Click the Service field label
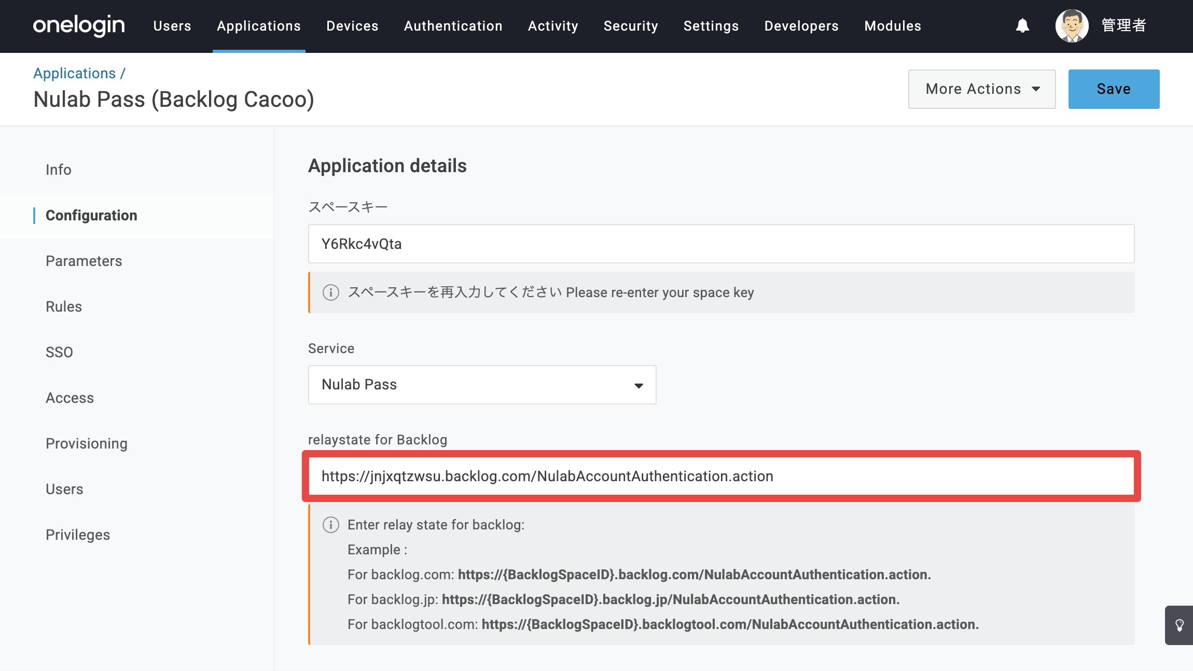 tap(331, 348)
